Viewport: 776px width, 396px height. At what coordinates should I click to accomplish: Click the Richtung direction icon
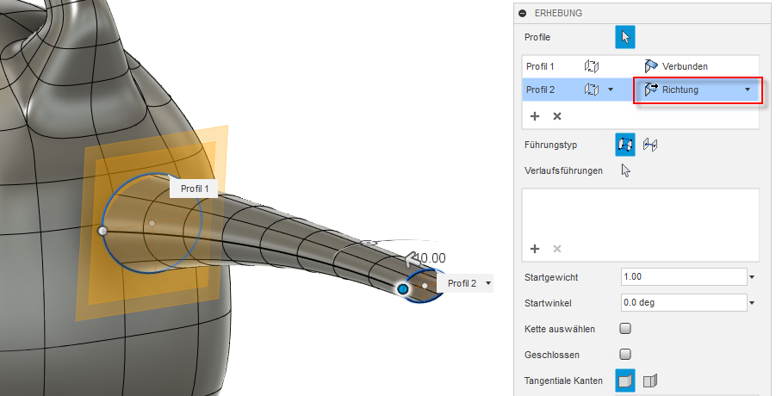click(x=651, y=90)
